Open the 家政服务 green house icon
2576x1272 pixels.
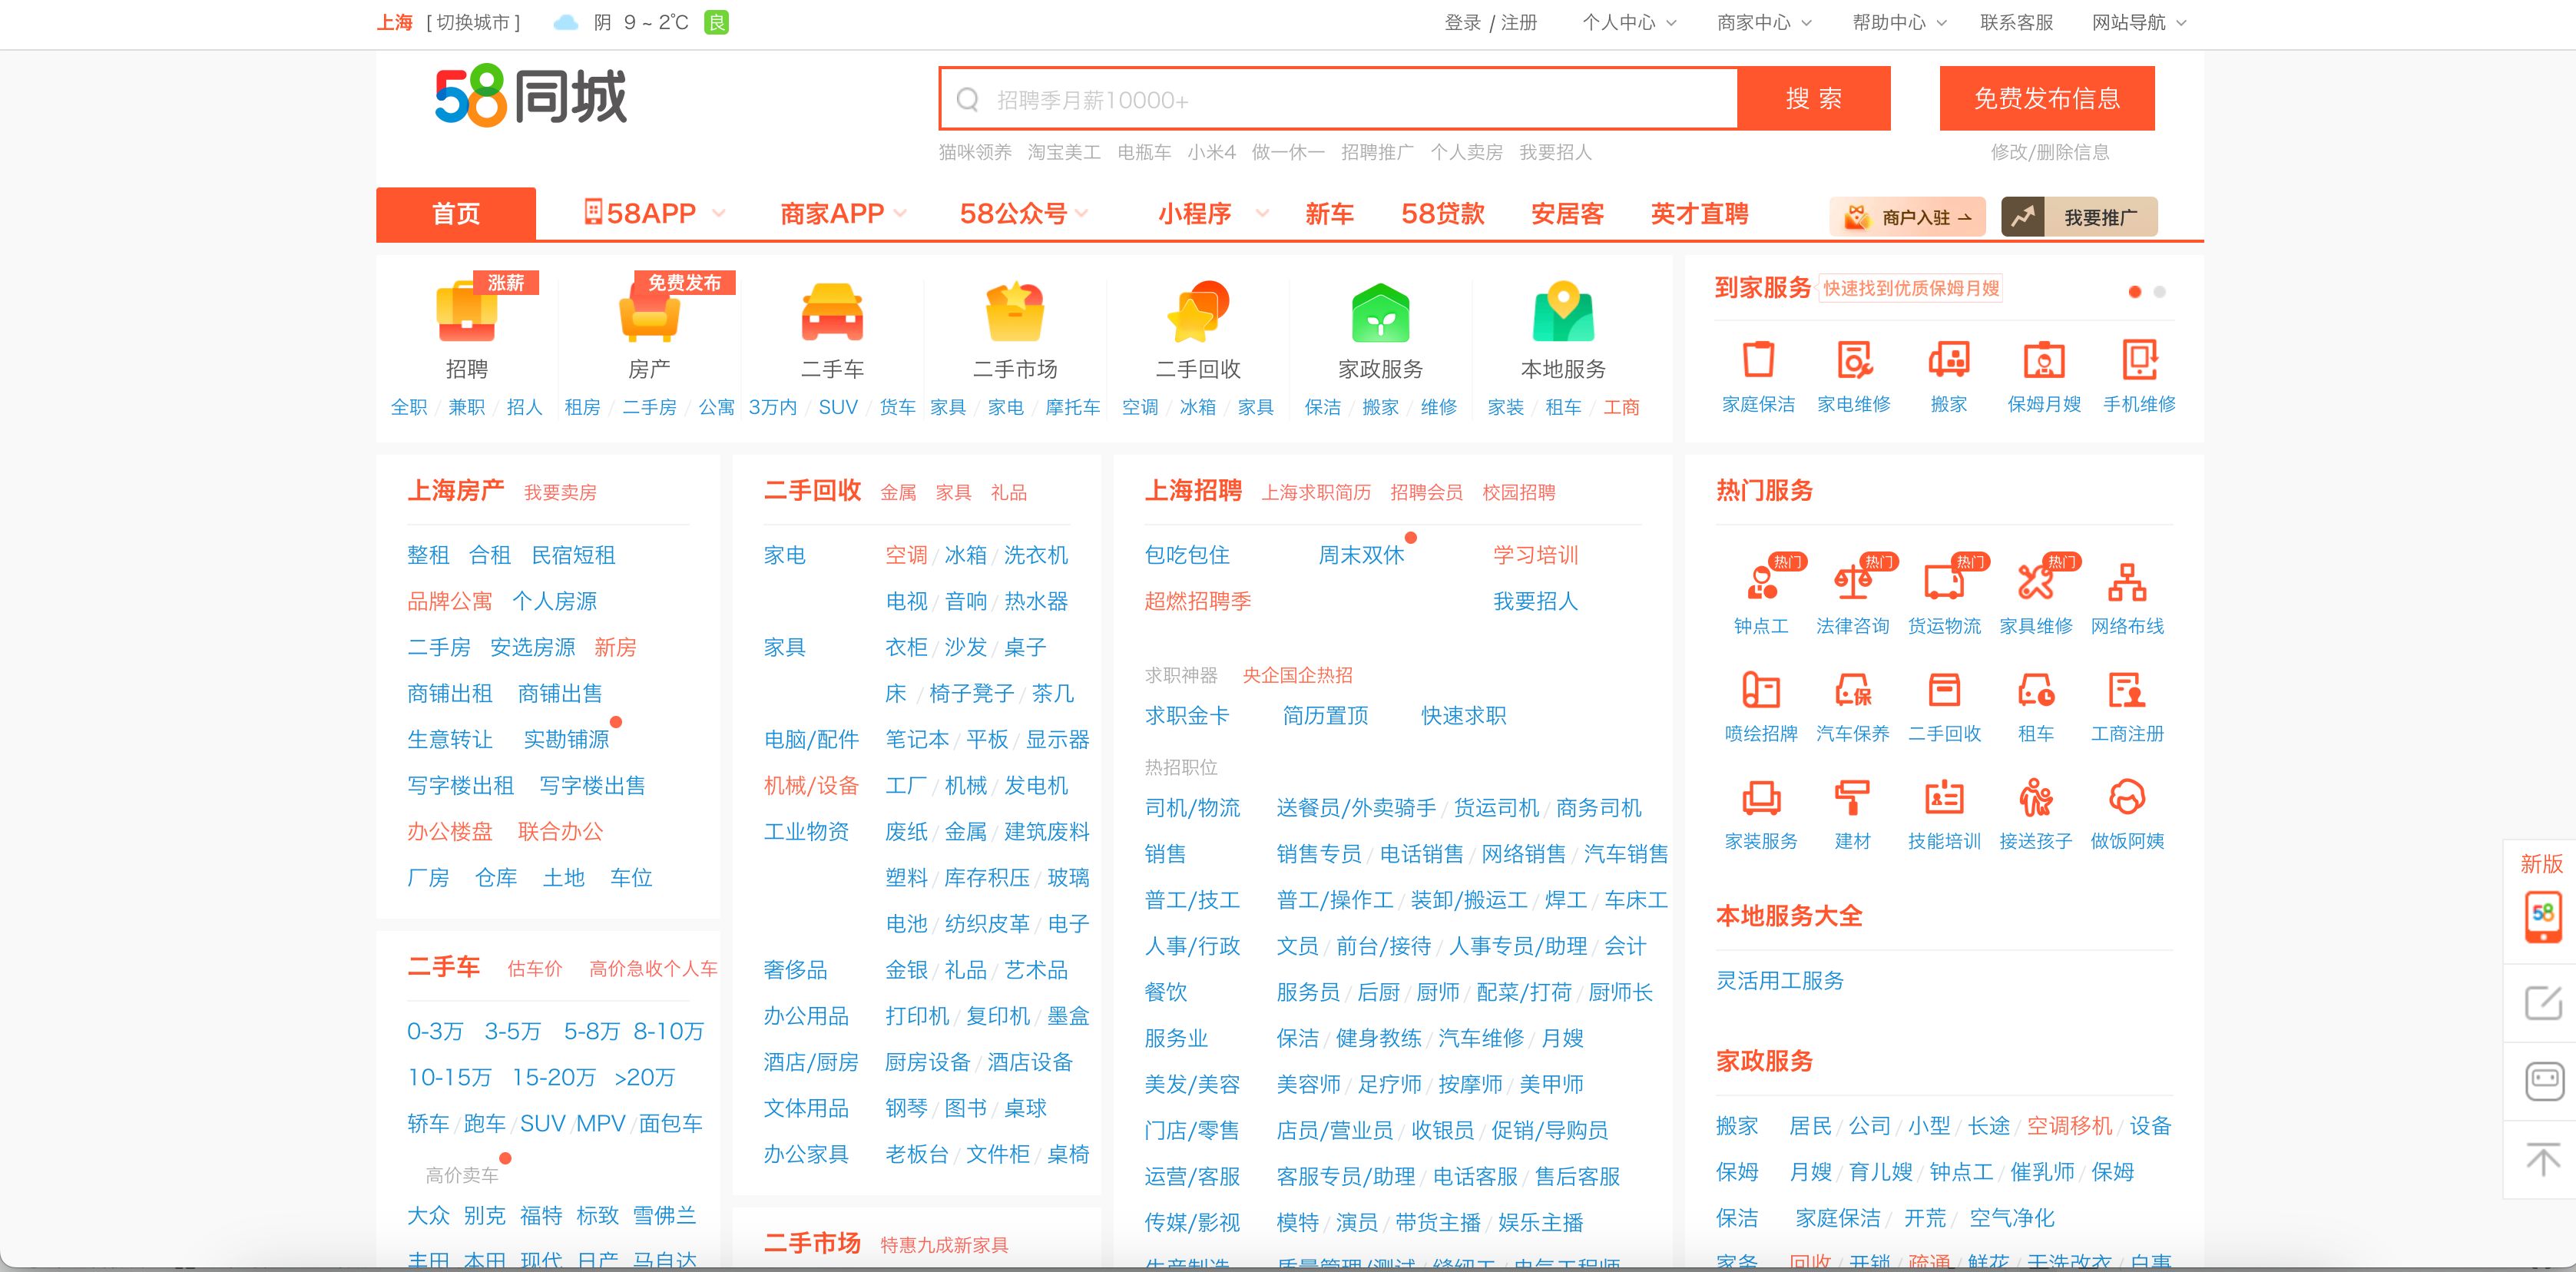(x=1380, y=311)
